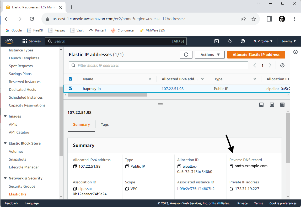Go to next page of results

pos(270,65)
